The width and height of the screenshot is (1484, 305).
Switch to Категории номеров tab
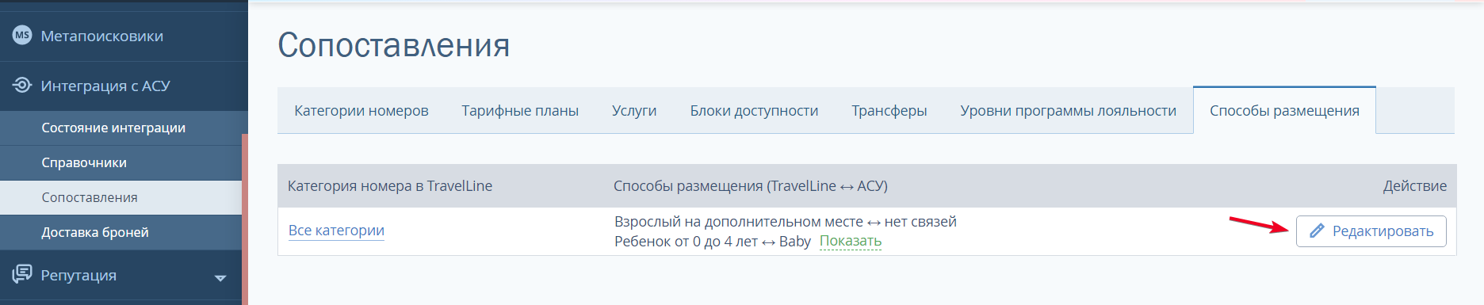tap(361, 110)
